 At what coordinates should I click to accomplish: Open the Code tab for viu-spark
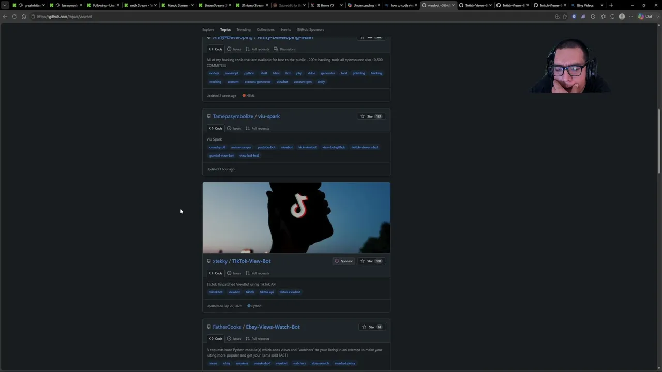[216, 128]
